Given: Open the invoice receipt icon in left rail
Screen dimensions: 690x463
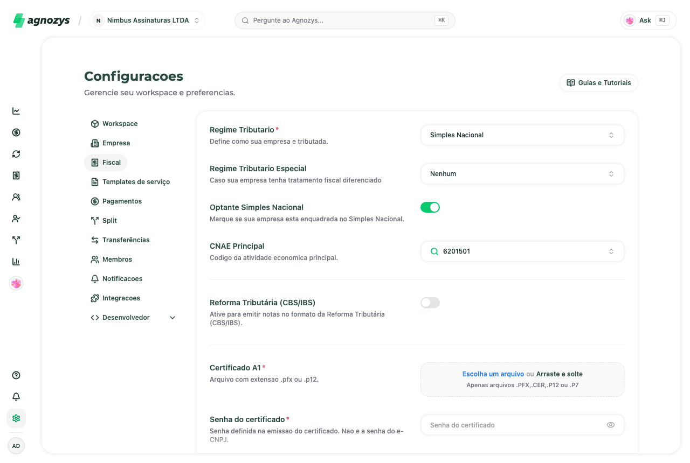Looking at the screenshot, I should [x=16, y=176].
